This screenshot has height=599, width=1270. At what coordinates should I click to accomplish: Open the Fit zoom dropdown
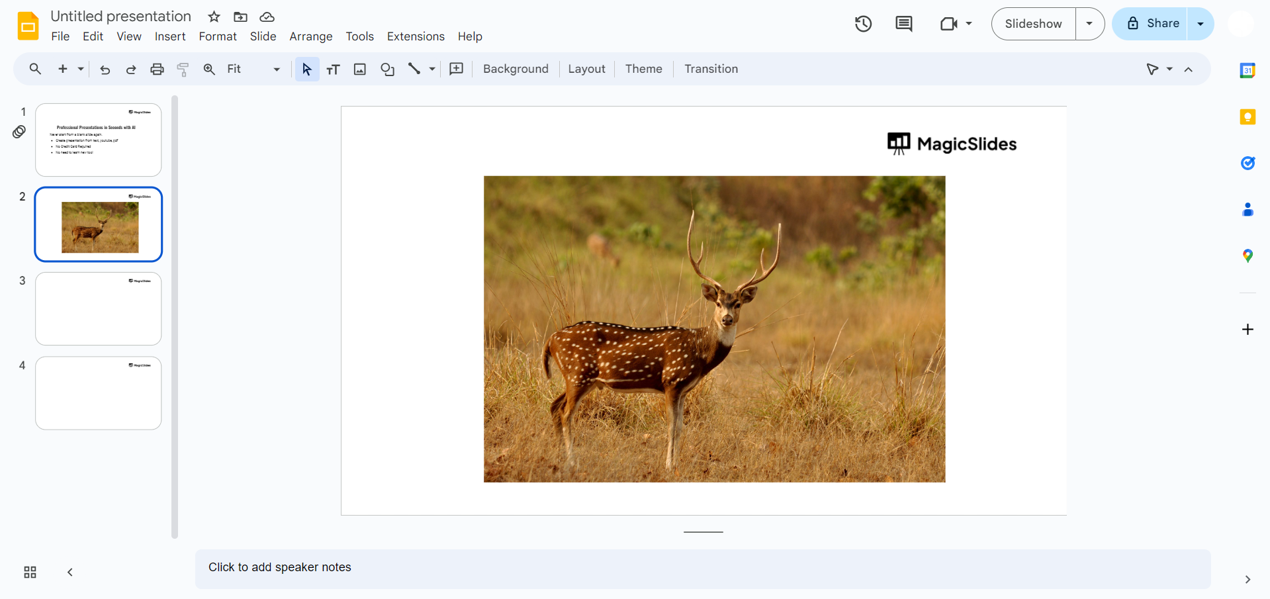click(276, 69)
